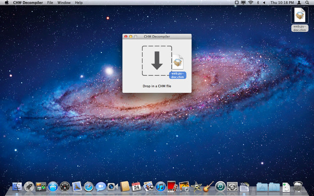Open Preview from the Dock
The image size is (314, 196).
149,186
